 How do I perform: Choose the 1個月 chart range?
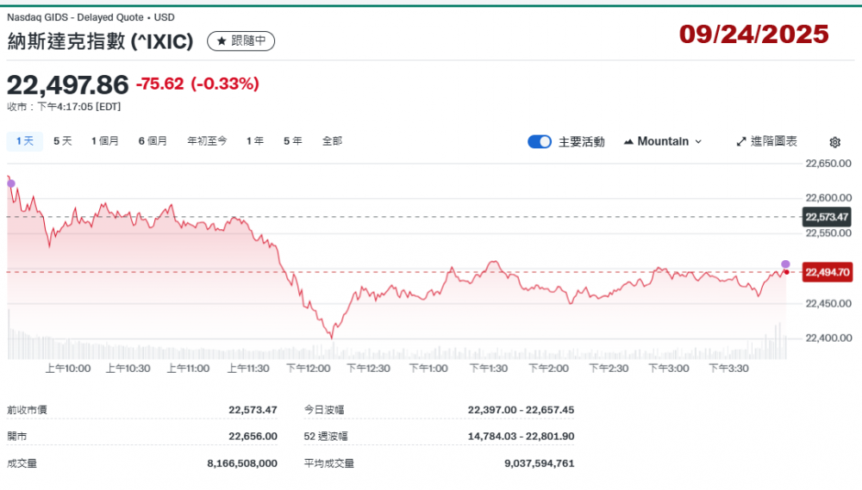coord(105,140)
